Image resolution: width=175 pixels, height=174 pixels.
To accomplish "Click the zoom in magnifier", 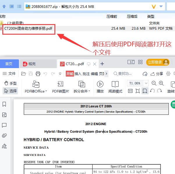I will (161, 83).
